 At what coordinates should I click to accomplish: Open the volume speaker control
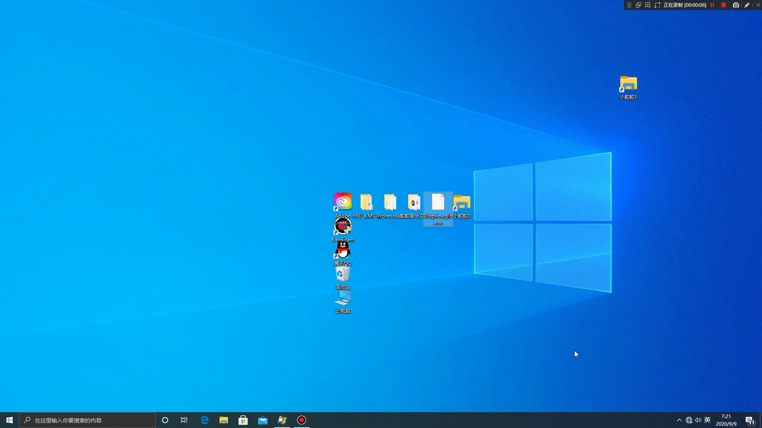[x=698, y=420]
